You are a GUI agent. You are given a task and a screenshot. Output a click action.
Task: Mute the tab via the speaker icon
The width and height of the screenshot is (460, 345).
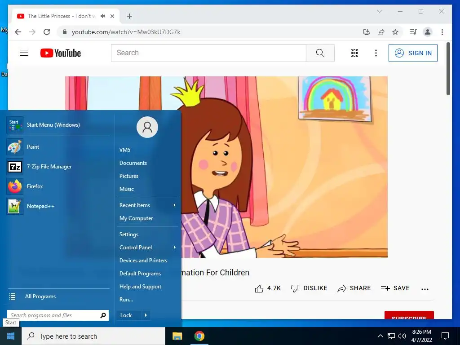(x=103, y=16)
